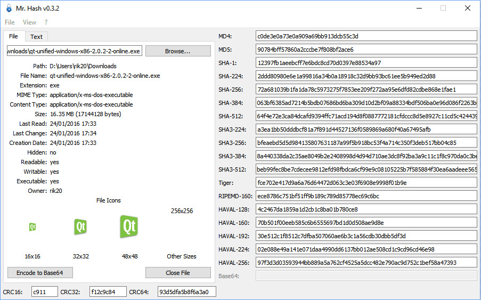481x300 pixels.
Task: Click the owner value rik20
Action: (x=56, y=191)
